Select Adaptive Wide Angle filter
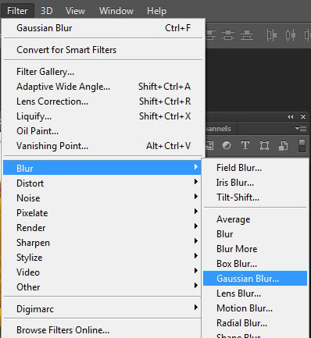 pos(103,87)
